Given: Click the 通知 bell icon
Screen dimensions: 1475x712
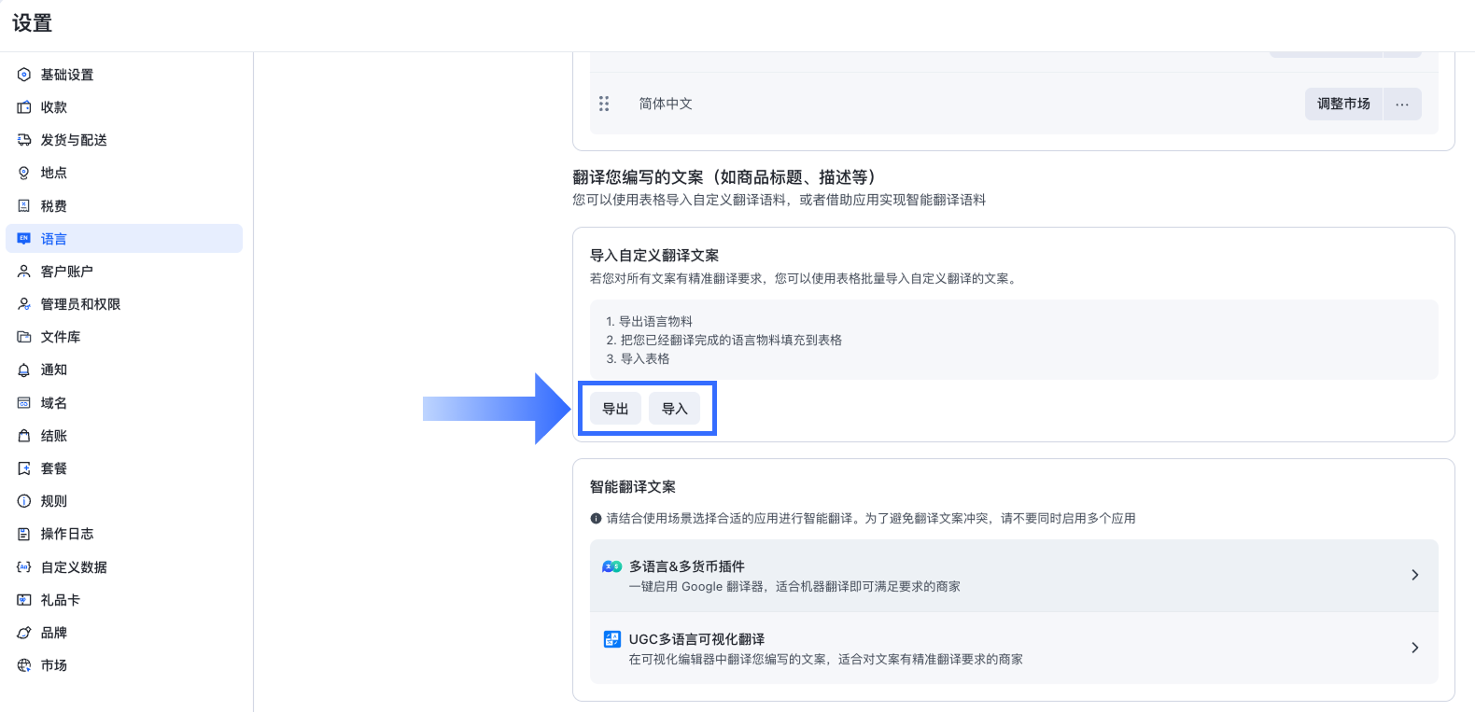Looking at the screenshot, I should click(24, 370).
